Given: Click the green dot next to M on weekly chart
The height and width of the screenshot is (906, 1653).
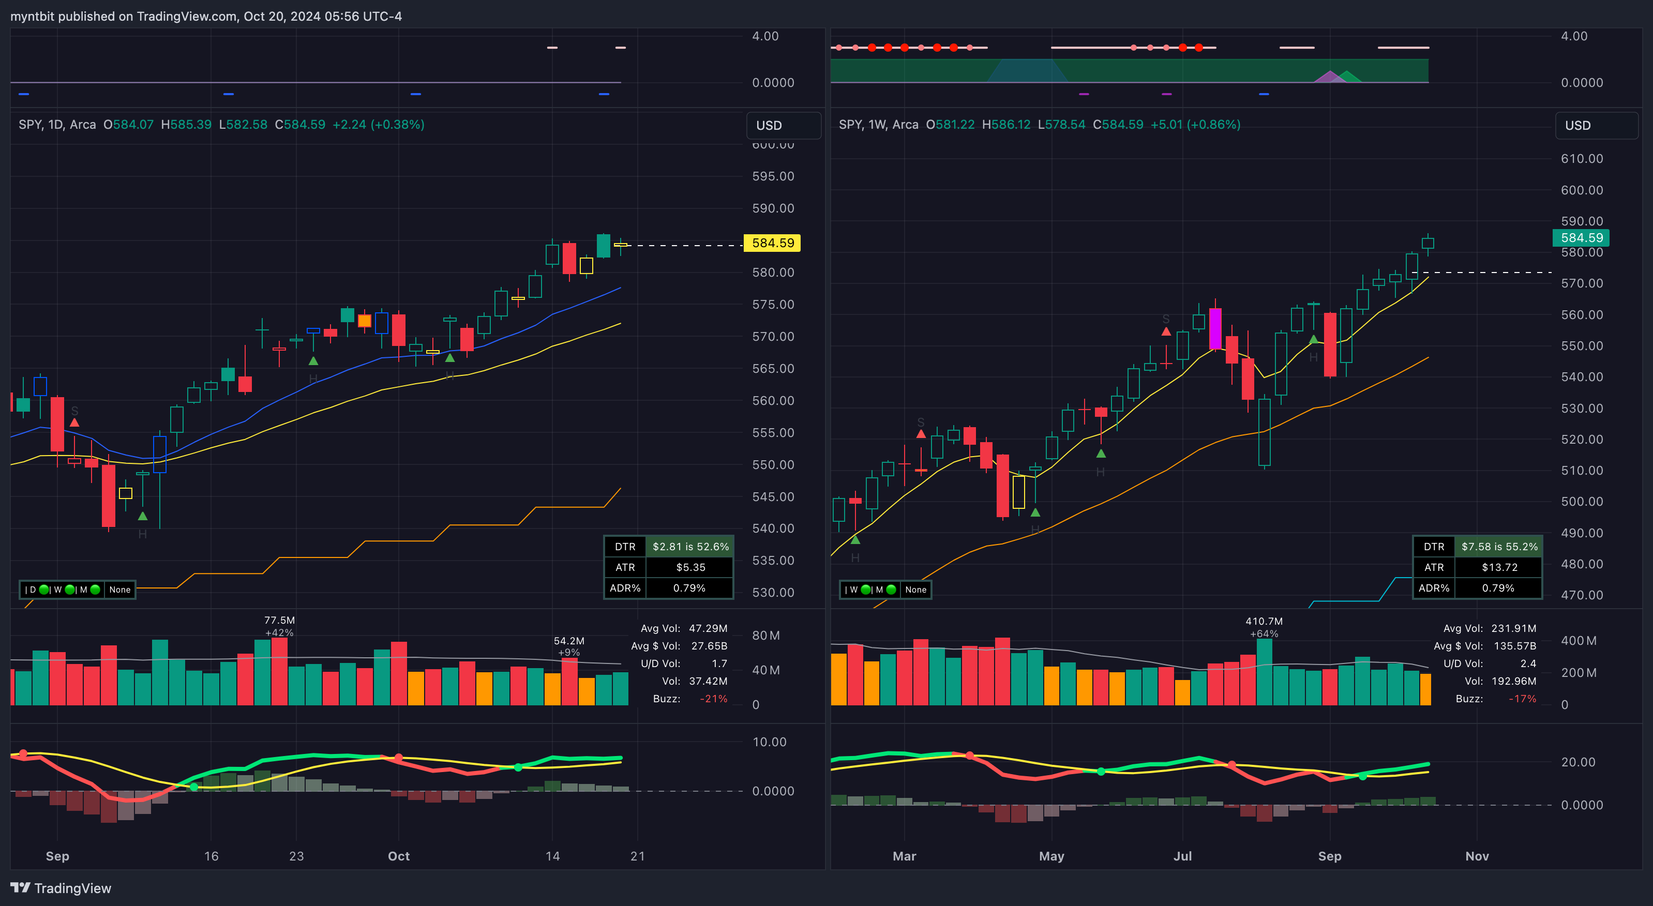Looking at the screenshot, I should (891, 590).
